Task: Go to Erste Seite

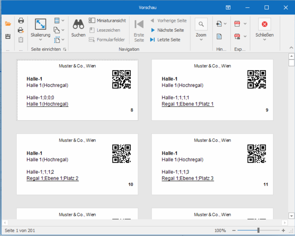Action: (139, 30)
